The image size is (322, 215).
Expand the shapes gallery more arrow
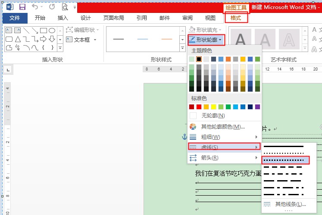coord(60,47)
